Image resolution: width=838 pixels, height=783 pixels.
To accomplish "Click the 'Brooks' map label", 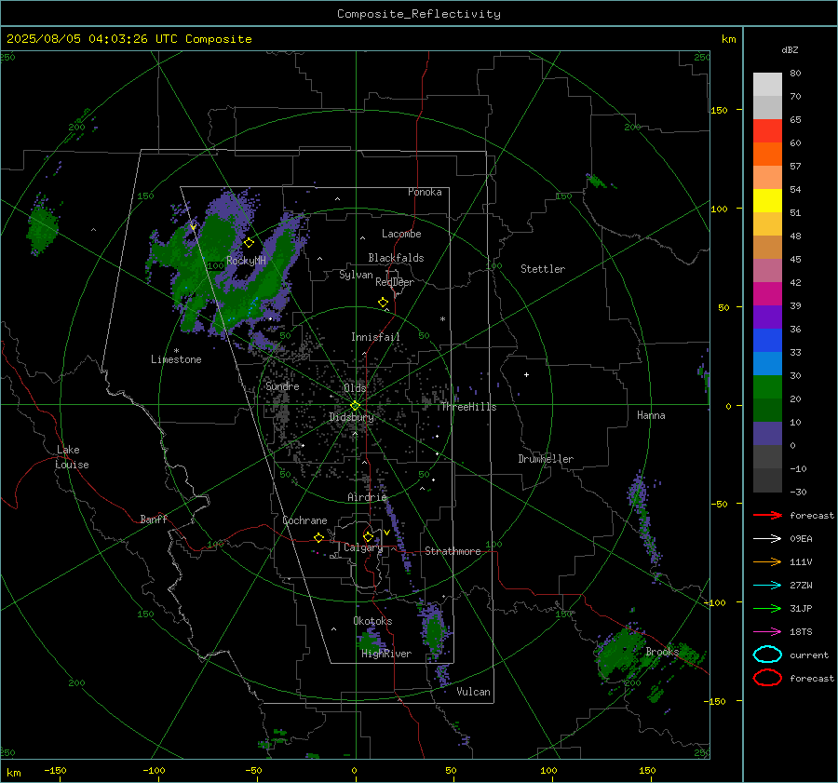I will click(x=662, y=652).
